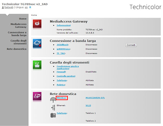This screenshot has width=163, height=126.
Task: Open Rete domestica in the sidebar
Action: pyautogui.click(x=17, y=49)
